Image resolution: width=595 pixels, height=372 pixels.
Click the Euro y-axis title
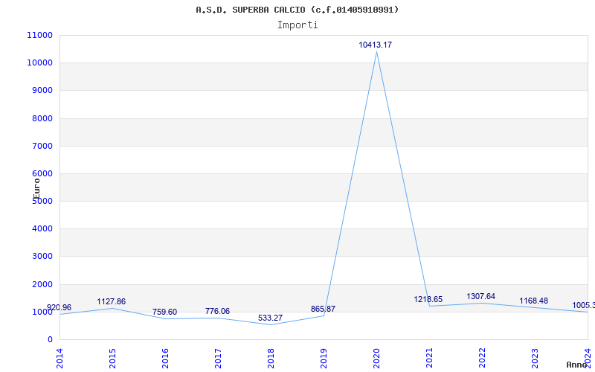[x=36, y=189]
